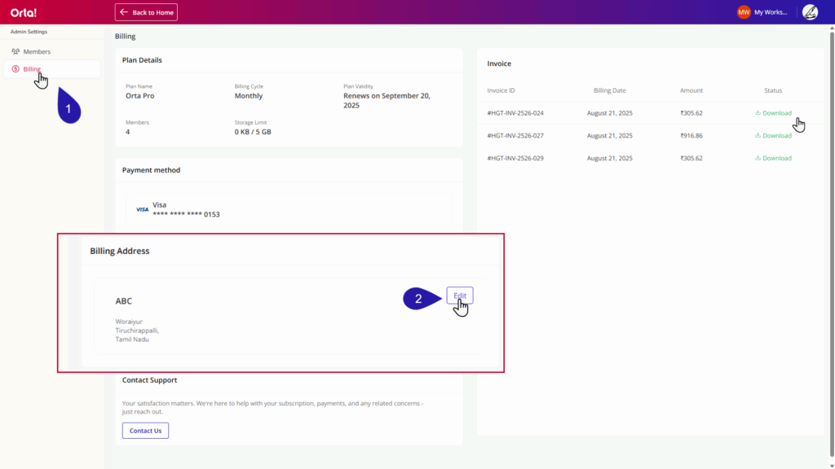The image size is (835, 469).
Task: Click the MW workspace avatar
Action: (744, 12)
